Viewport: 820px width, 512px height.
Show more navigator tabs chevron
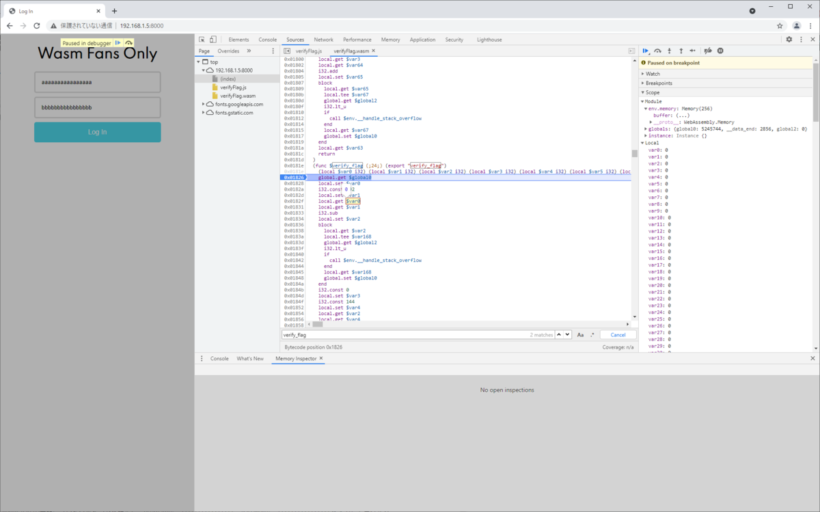[x=249, y=51]
